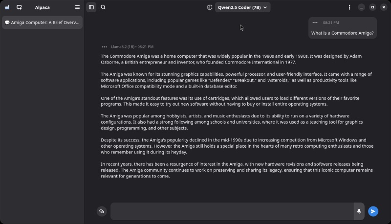Start a new chat with the chat-plus icon

click(19, 7)
